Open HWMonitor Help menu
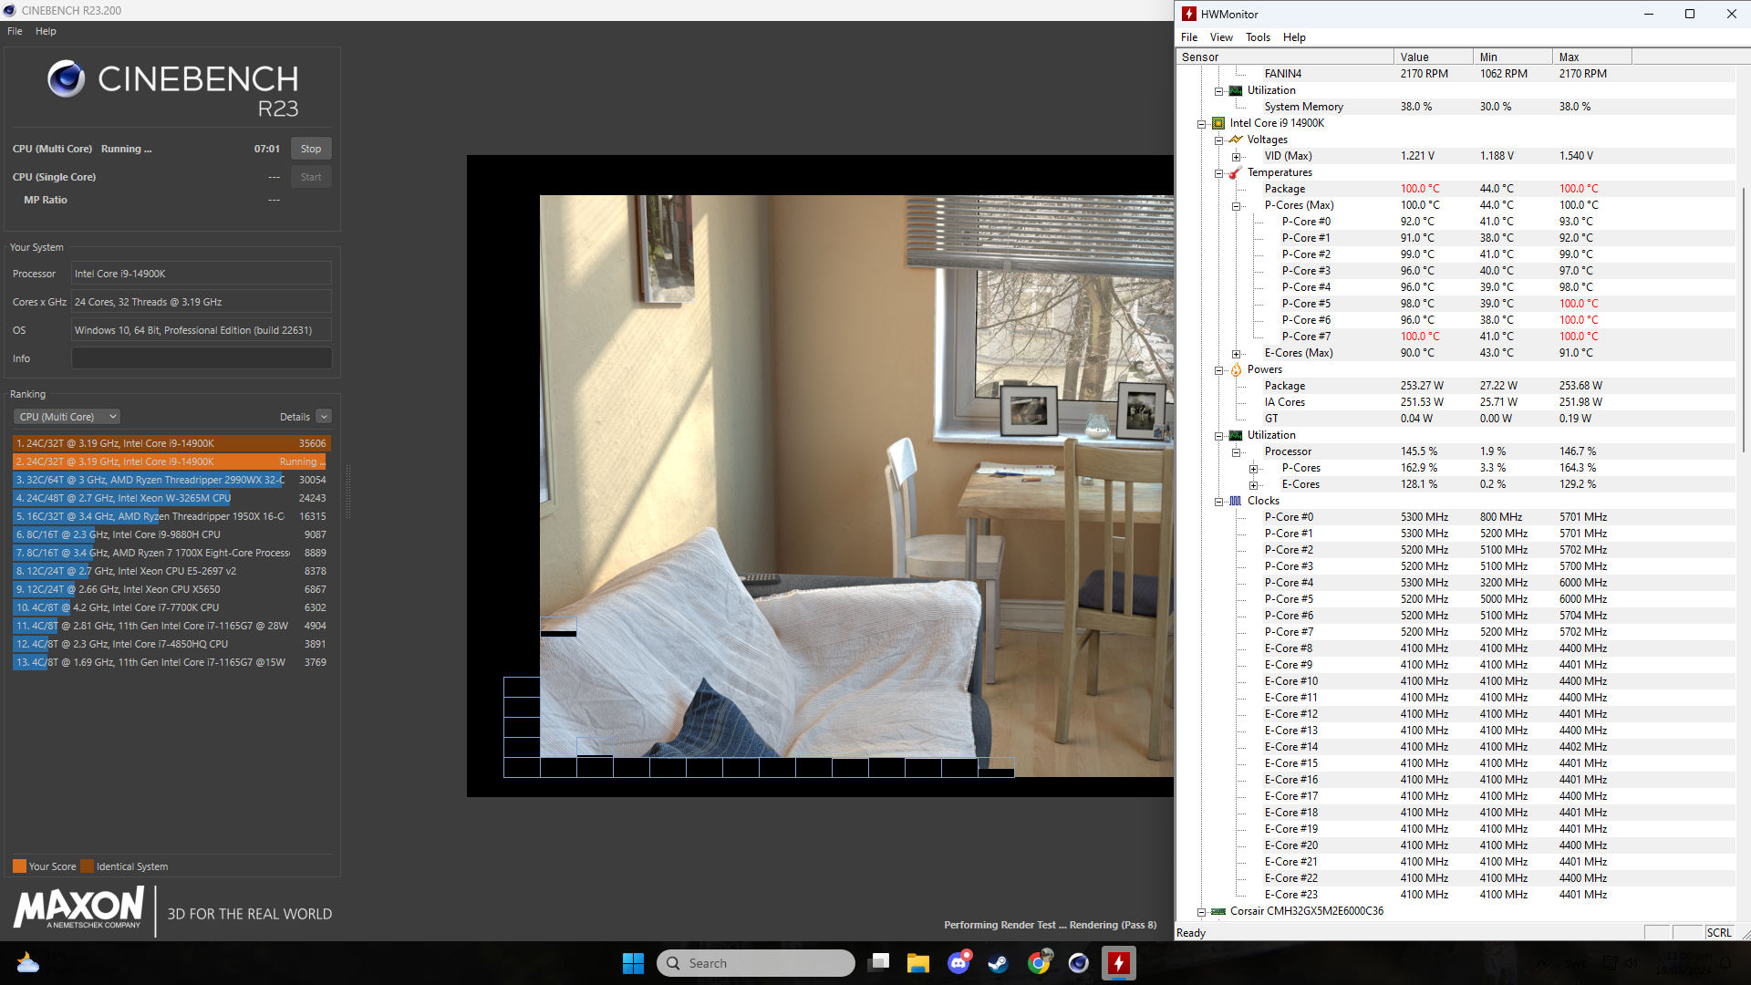Image resolution: width=1751 pixels, height=985 pixels. pyautogui.click(x=1294, y=37)
